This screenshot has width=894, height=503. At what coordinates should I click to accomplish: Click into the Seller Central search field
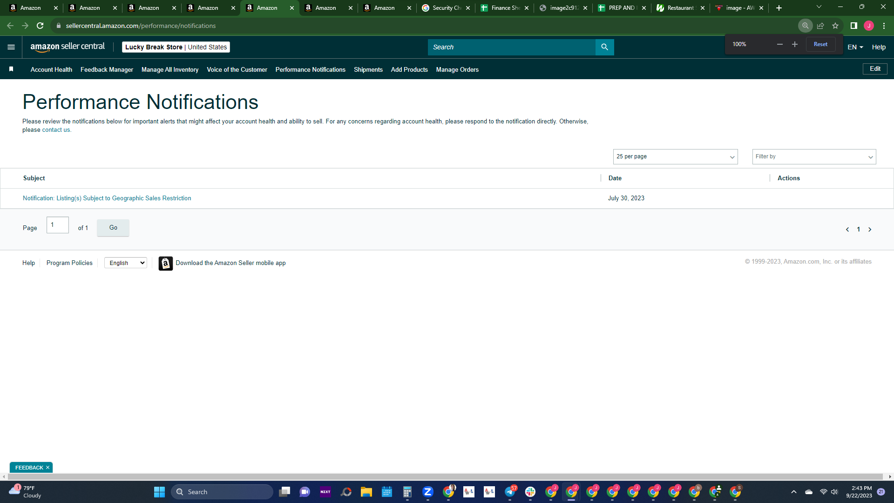[x=511, y=47]
